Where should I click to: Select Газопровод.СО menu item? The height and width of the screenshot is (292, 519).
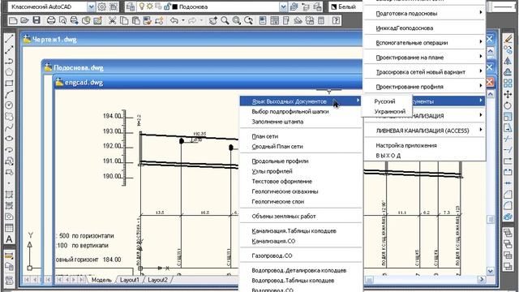click(301, 255)
